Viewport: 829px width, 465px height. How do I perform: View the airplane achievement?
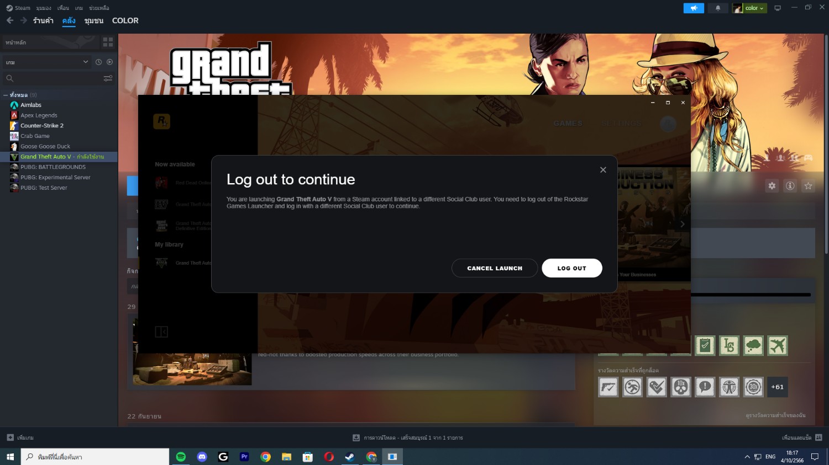click(x=778, y=346)
